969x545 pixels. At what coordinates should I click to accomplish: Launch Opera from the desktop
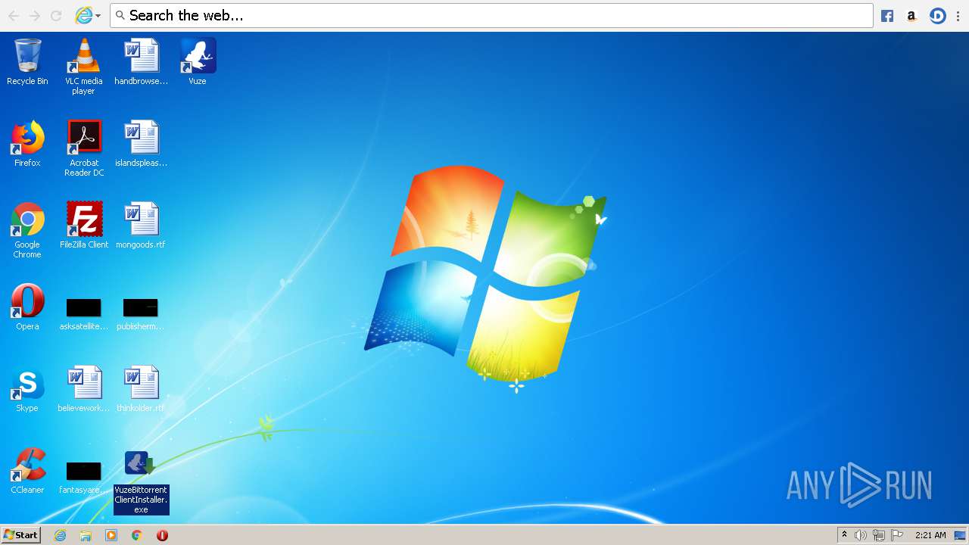tap(27, 307)
